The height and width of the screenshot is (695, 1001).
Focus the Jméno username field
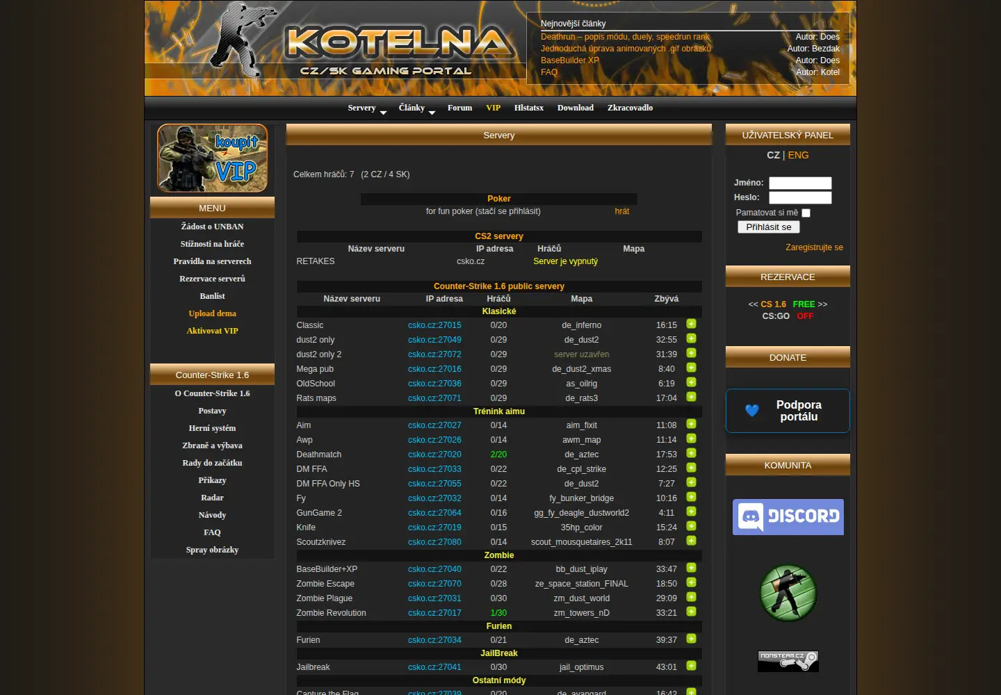click(800, 183)
